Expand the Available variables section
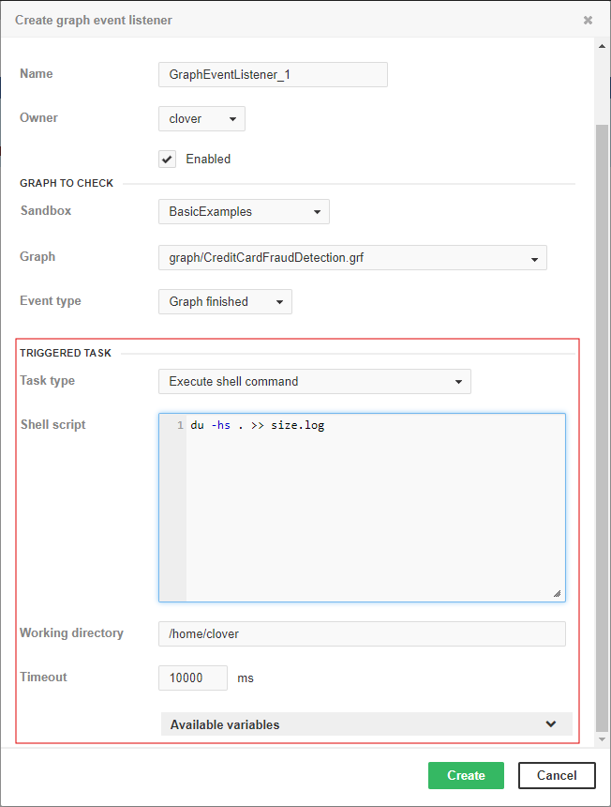The width and height of the screenshot is (611, 807). click(x=365, y=723)
